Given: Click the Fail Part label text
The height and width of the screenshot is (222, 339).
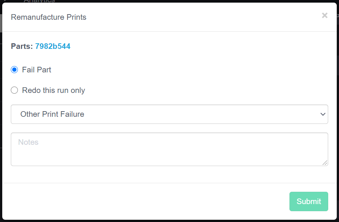Looking at the screenshot, I should click(x=37, y=70).
